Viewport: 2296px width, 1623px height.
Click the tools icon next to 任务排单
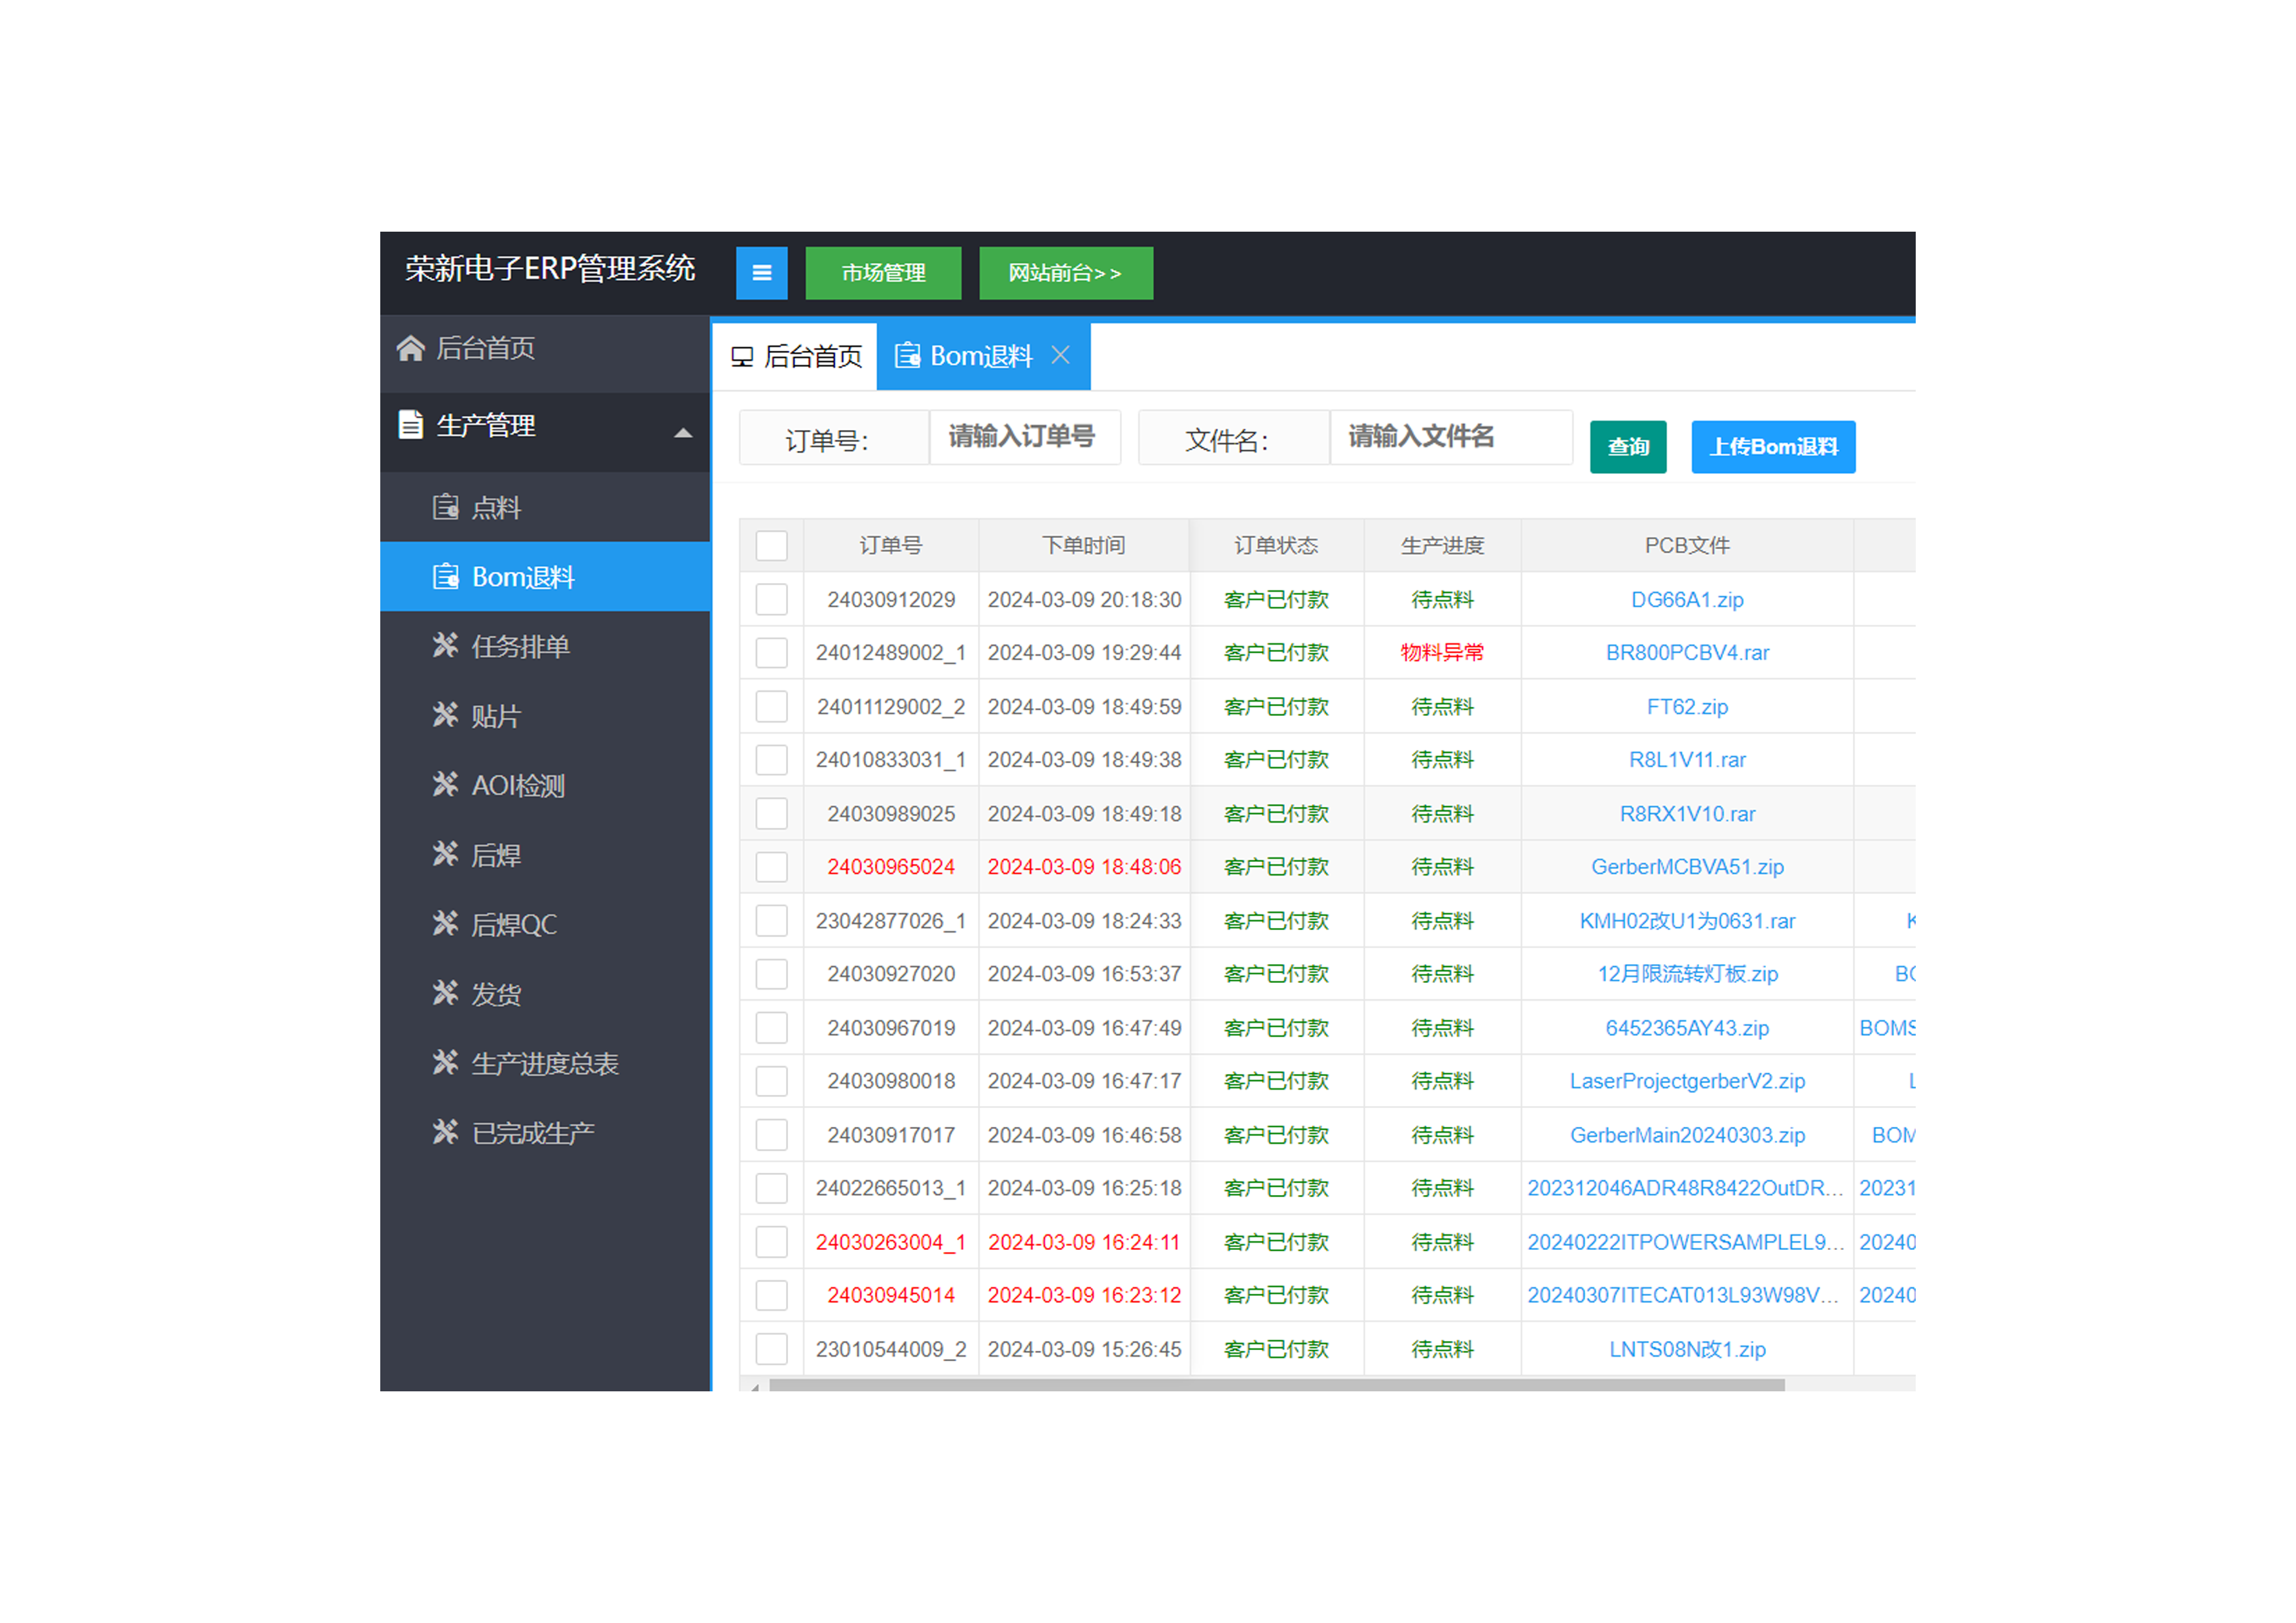(x=445, y=646)
